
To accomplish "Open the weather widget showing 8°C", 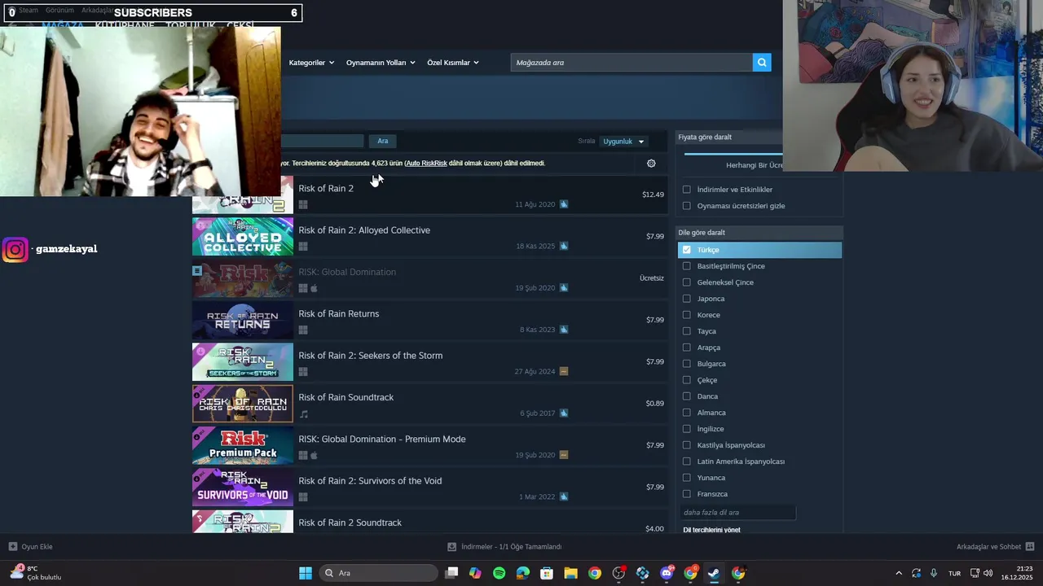I will click(x=37, y=573).
